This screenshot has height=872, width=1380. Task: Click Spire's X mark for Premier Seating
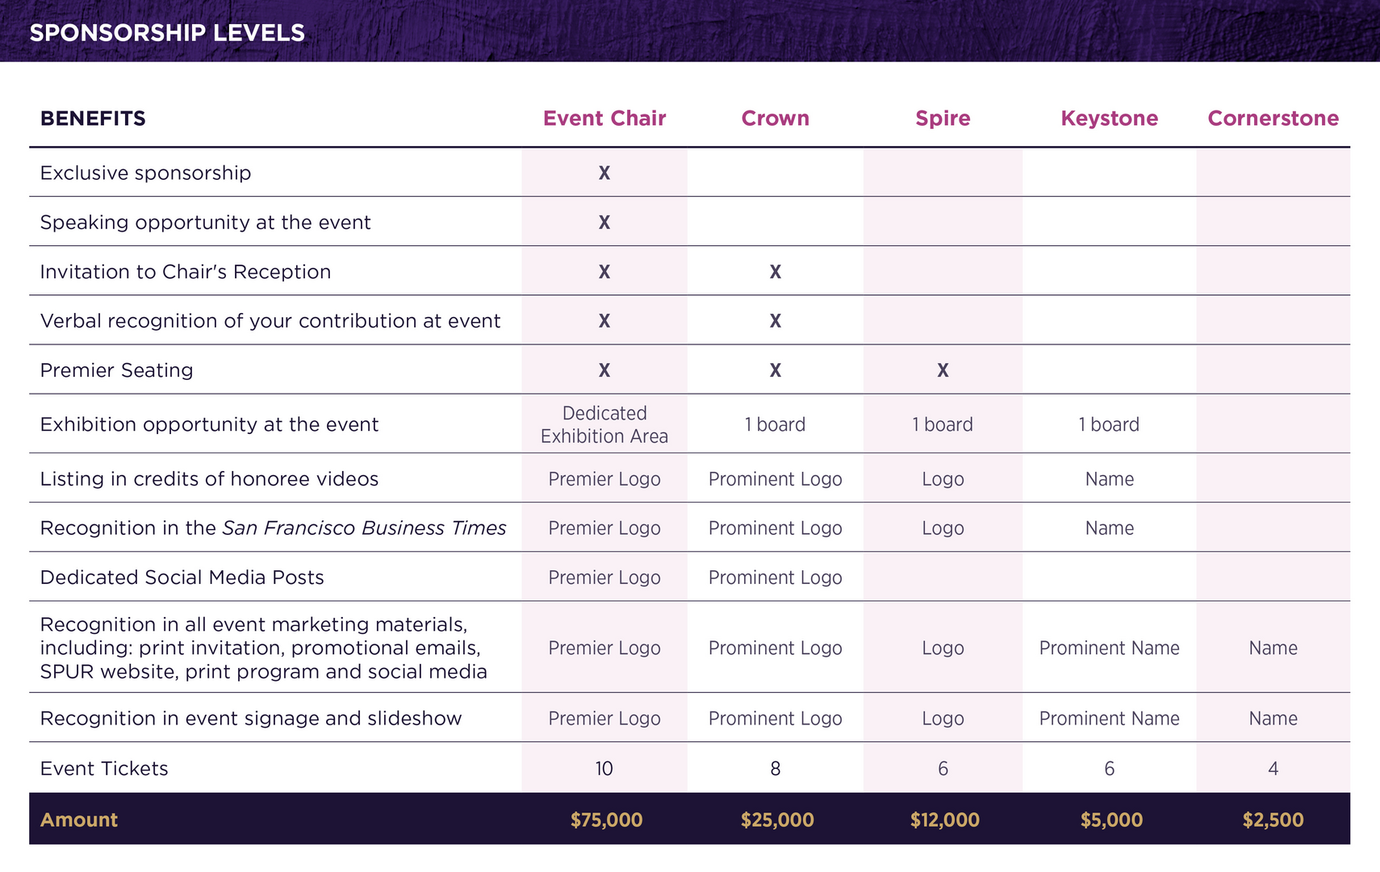943,370
